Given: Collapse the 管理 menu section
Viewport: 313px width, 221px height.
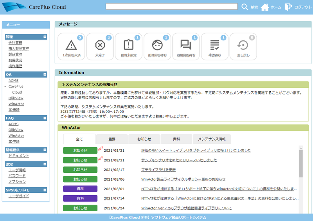Looking at the screenshot, I should pyautogui.click(x=45, y=37).
